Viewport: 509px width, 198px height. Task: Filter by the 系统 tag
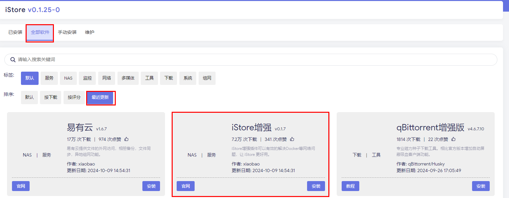(x=188, y=78)
